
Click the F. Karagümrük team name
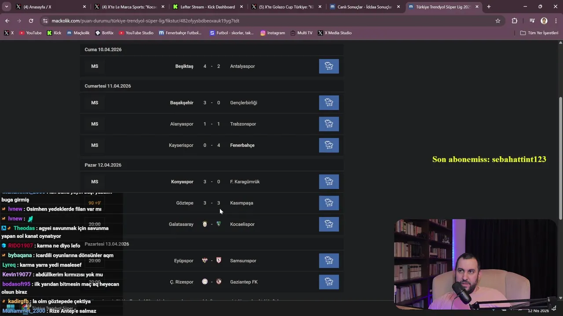click(245, 182)
